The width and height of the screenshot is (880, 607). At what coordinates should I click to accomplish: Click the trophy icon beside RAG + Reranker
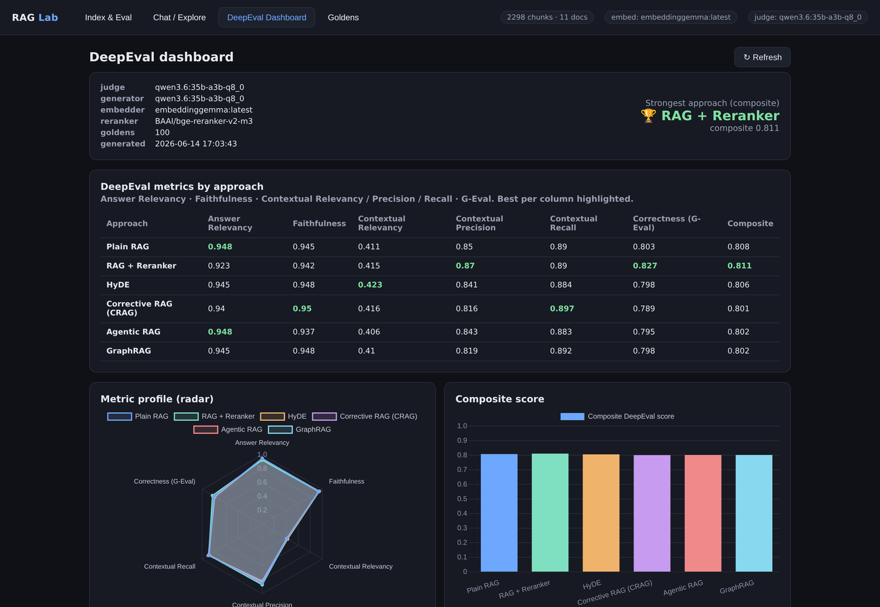648,116
